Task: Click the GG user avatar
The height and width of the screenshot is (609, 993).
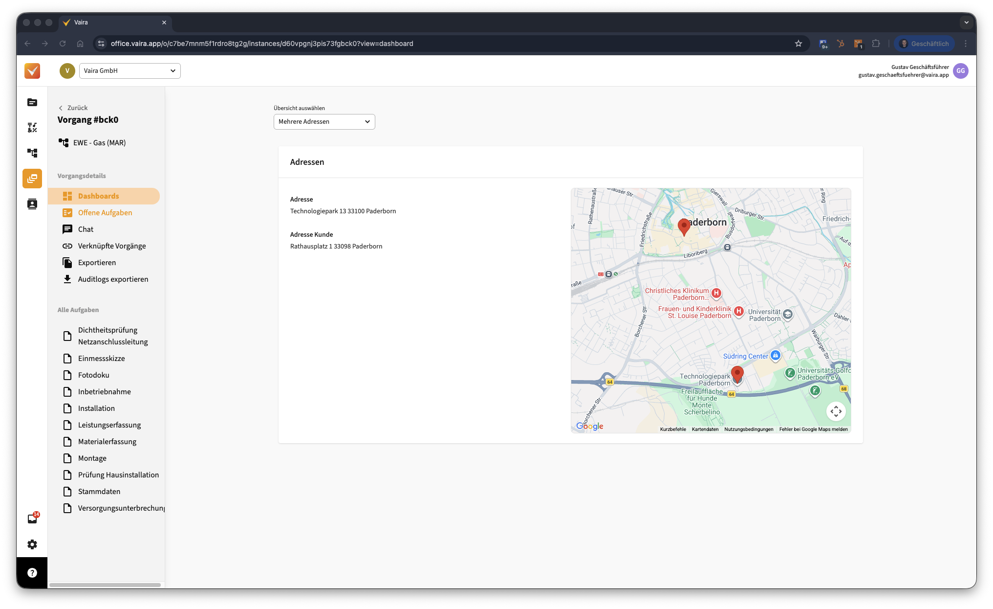Action: 960,71
